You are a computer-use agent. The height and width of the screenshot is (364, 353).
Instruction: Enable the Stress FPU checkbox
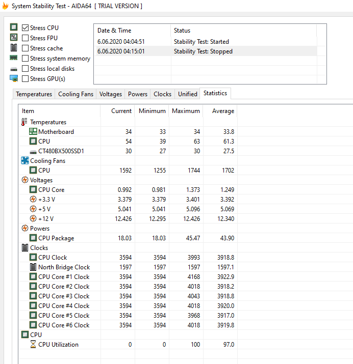click(25, 38)
